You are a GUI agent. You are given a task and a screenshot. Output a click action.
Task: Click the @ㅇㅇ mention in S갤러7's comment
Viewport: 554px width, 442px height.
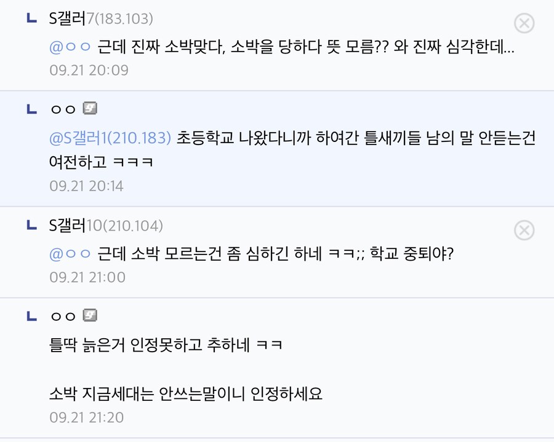pos(70,47)
